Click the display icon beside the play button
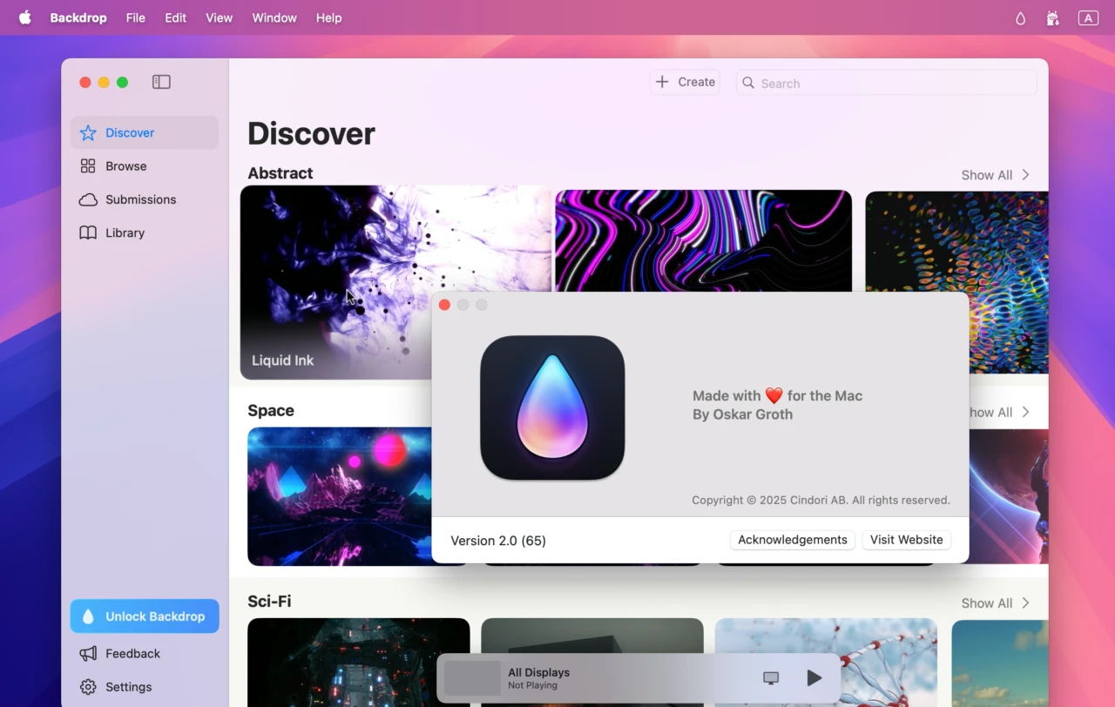The height and width of the screenshot is (707, 1115). click(x=770, y=677)
